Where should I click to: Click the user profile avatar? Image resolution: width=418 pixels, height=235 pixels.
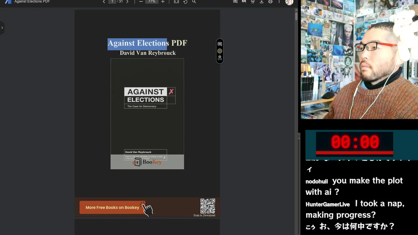(x=289, y=2)
